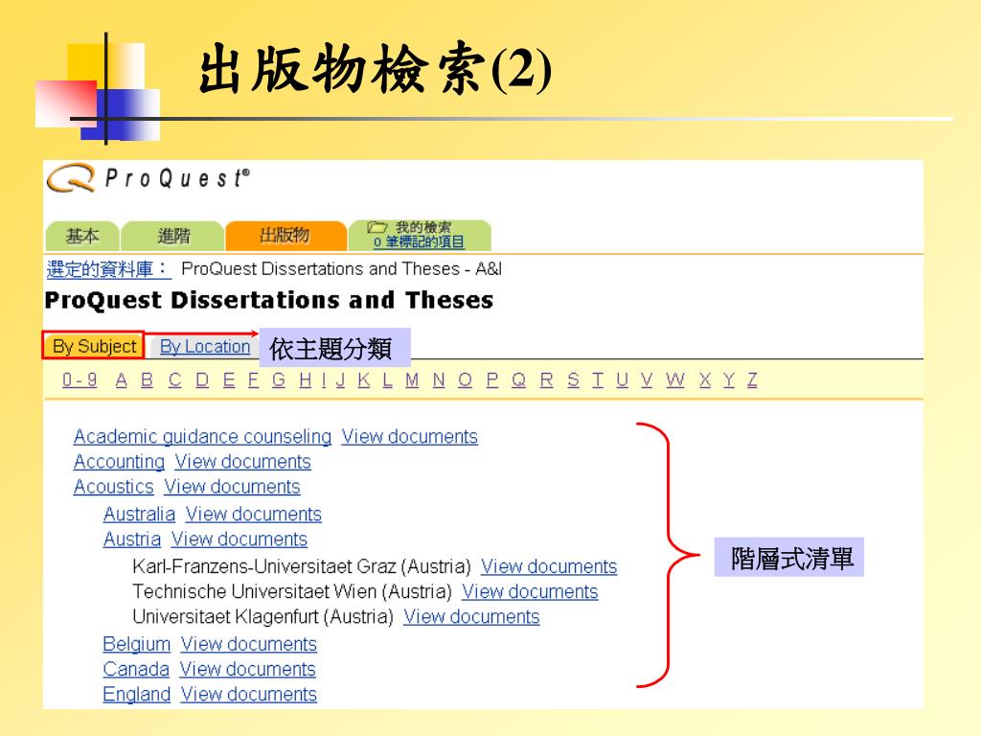Click 'ProQuest Dissertations and Theses - A&I' text
This screenshot has height=736, width=981.
click(342, 269)
